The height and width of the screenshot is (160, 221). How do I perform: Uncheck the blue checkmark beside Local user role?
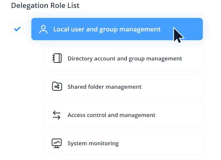17,29
